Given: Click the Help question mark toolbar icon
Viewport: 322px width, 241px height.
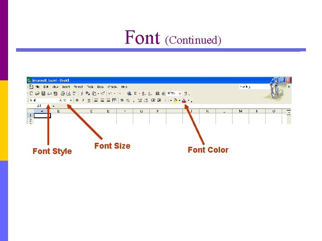Looking at the screenshot, I should pos(186,93).
